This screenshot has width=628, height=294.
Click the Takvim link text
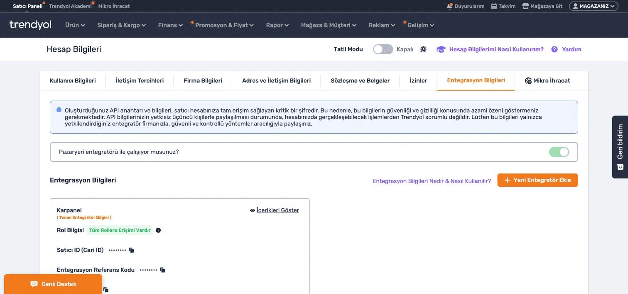click(507, 6)
